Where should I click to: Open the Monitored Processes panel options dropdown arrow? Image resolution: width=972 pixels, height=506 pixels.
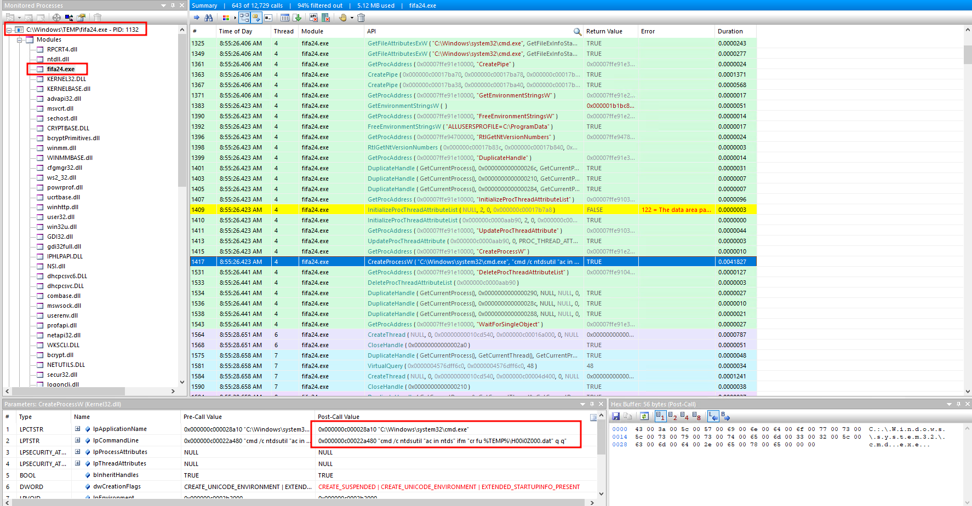click(x=163, y=5)
